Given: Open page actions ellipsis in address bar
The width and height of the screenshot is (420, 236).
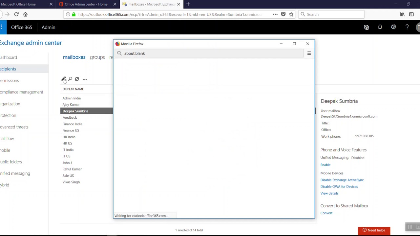Looking at the screenshot, I should tap(275, 14).
